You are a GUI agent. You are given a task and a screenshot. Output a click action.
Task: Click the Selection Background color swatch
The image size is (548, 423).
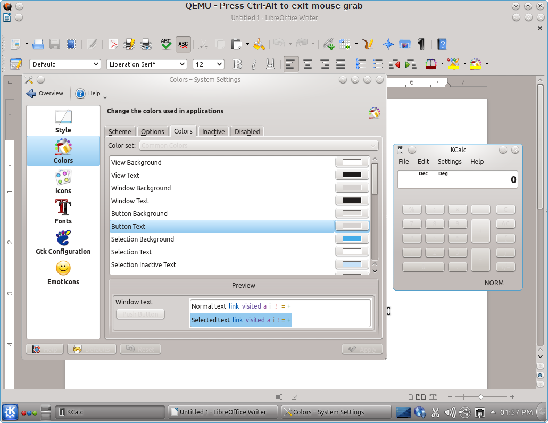[352, 239]
